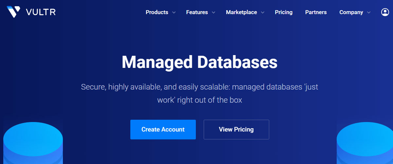Open the Features menu

click(197, 12)
